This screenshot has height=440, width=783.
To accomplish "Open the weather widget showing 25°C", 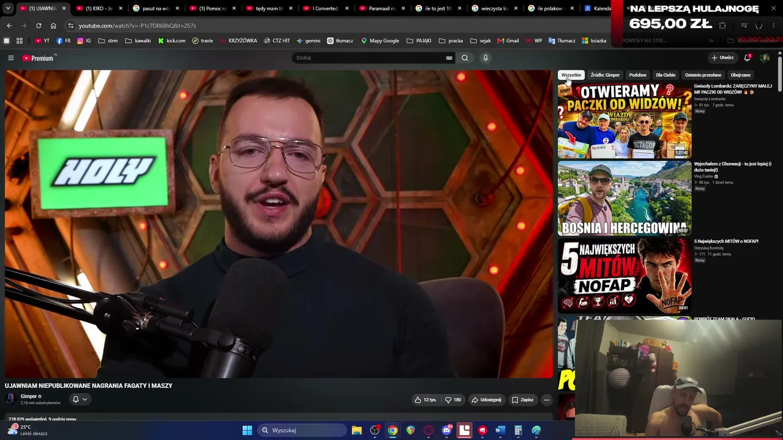I will 28,430.
